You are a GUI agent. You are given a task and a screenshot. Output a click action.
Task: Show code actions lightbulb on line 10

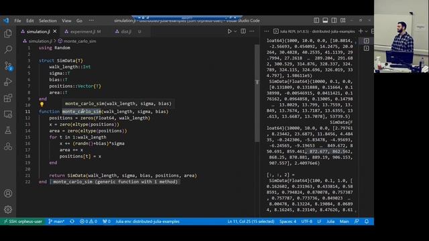(x=42, y=104)
